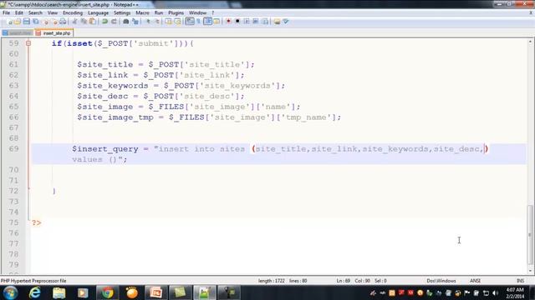Click the Redo toolbar icon
Viewport: 535px width, 300px height.
click(x=114, y=22)
